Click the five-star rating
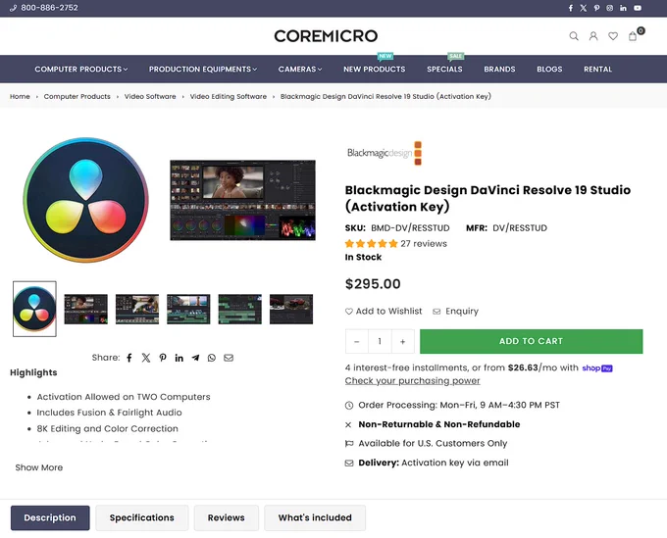Screen dimensions: 667x538 tap(372, 244)
